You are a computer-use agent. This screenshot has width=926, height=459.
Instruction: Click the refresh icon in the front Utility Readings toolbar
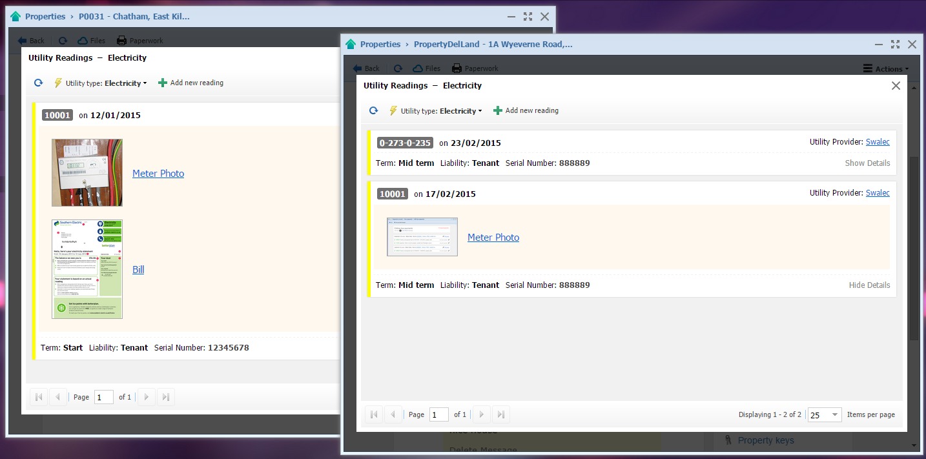373,111
